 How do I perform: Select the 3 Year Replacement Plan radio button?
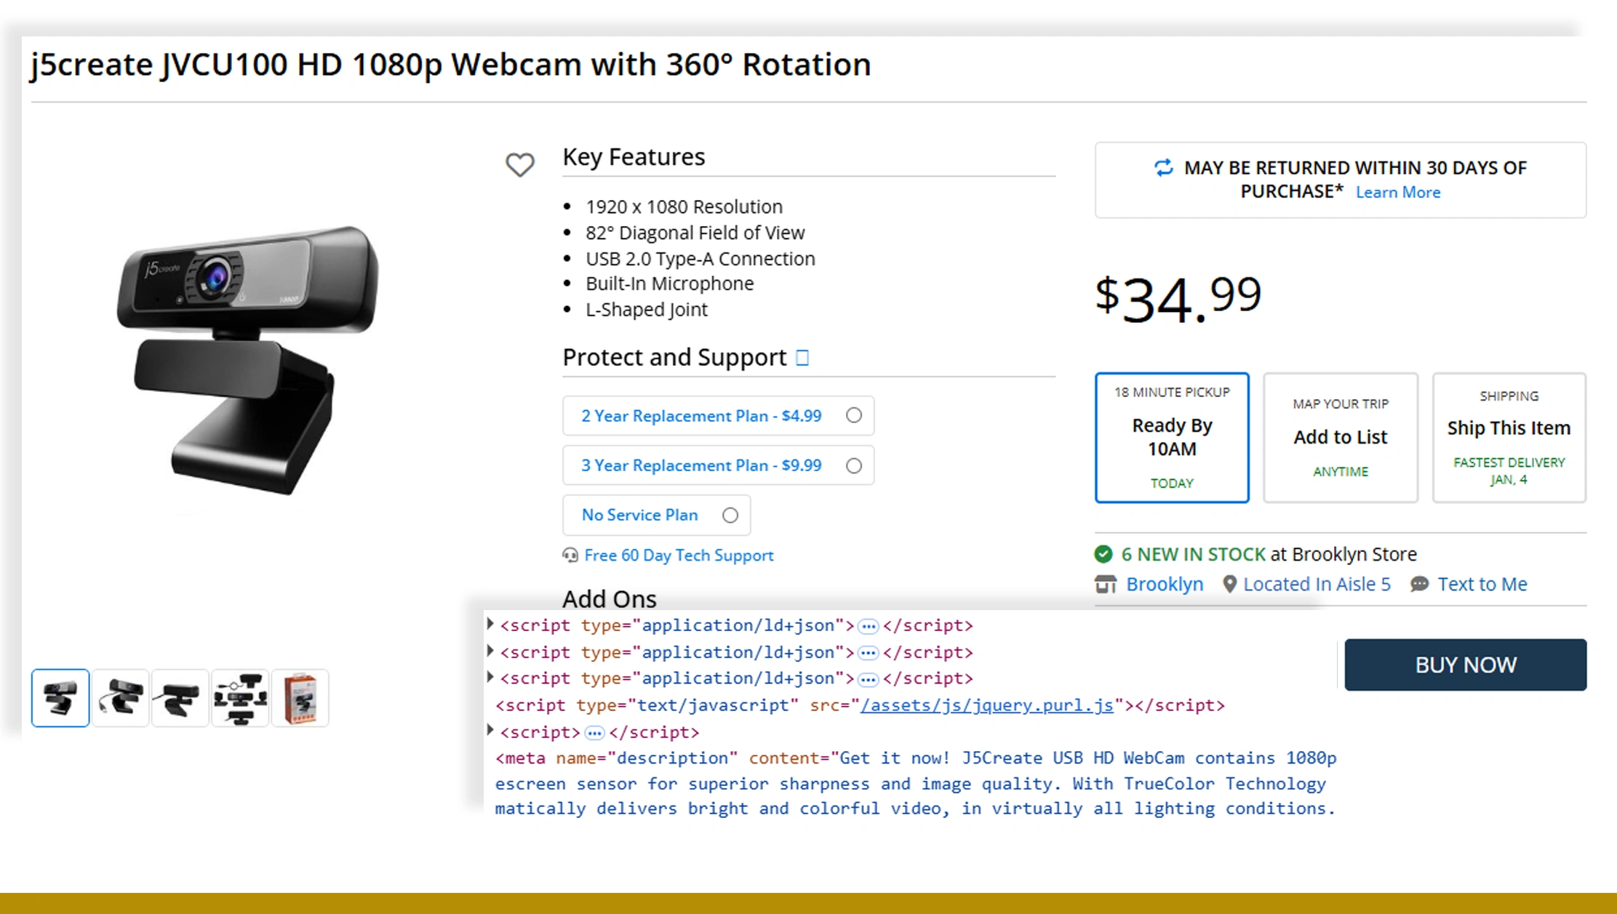(853, 465)
